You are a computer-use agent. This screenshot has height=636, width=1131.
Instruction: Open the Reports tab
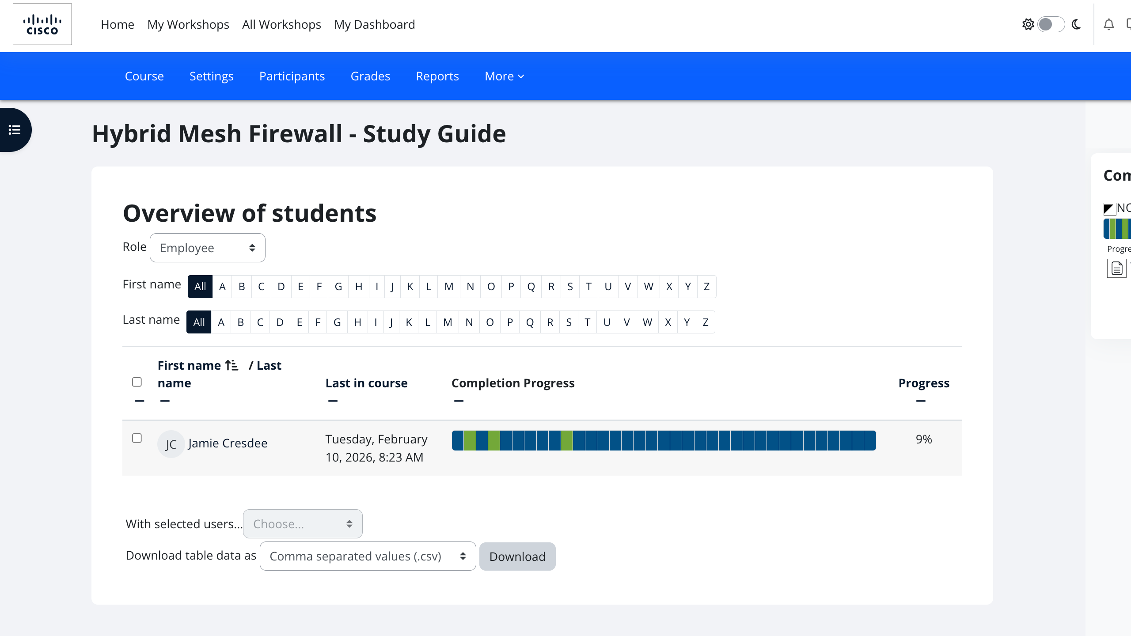(437, 76)
